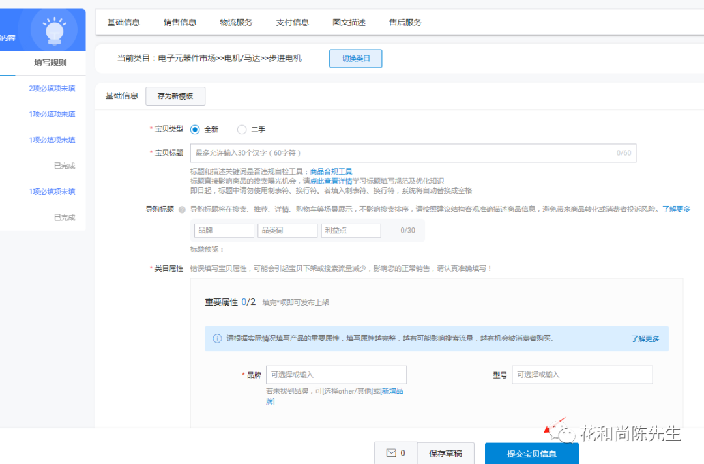Click the info icon in the blue notice banner
This screenshot has height=464, width=704.
pyautogui.click(x=216, y=338)
